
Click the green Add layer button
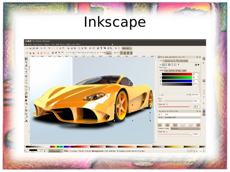(x=160, y=125)
